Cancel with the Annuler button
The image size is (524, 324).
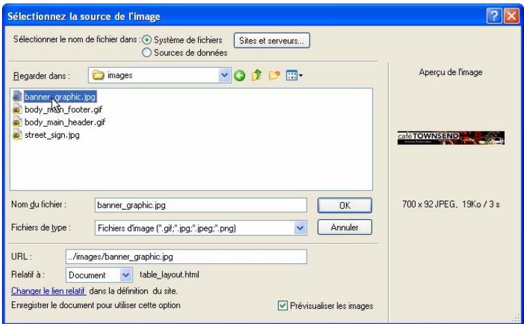pyautogui.click(x=345, y=227)
